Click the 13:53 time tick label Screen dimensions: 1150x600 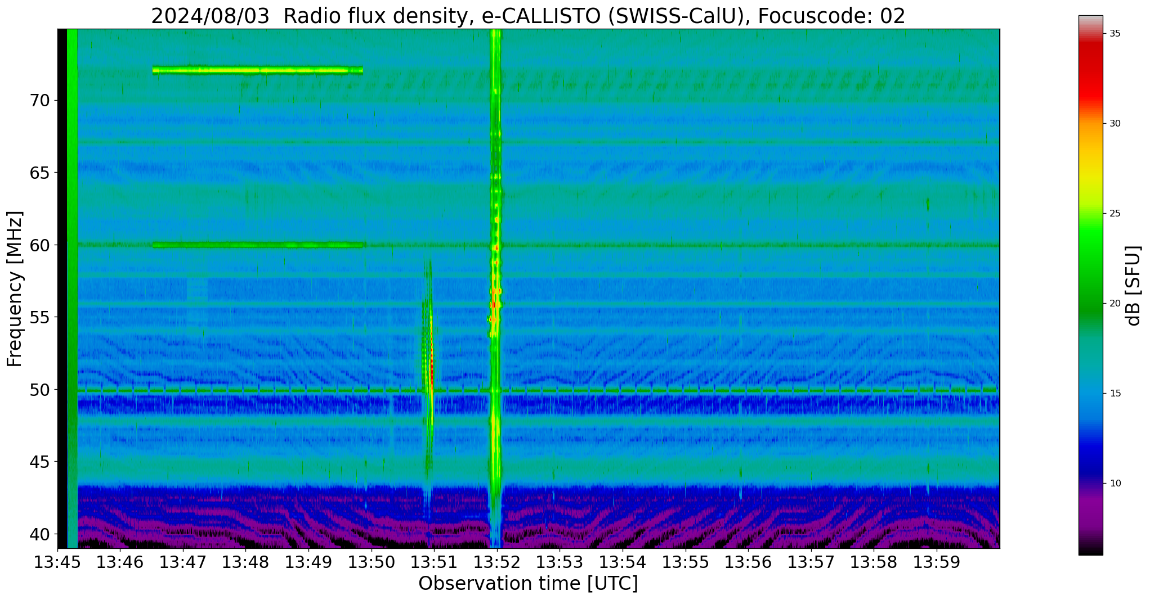tap(560, 562)
